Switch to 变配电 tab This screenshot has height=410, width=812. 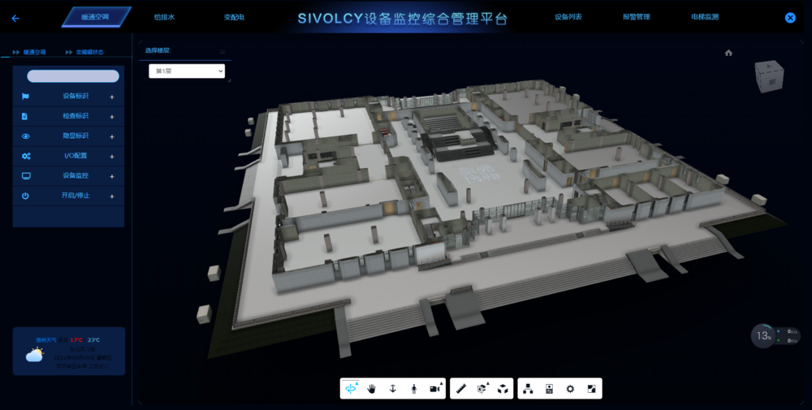point(234,17)
